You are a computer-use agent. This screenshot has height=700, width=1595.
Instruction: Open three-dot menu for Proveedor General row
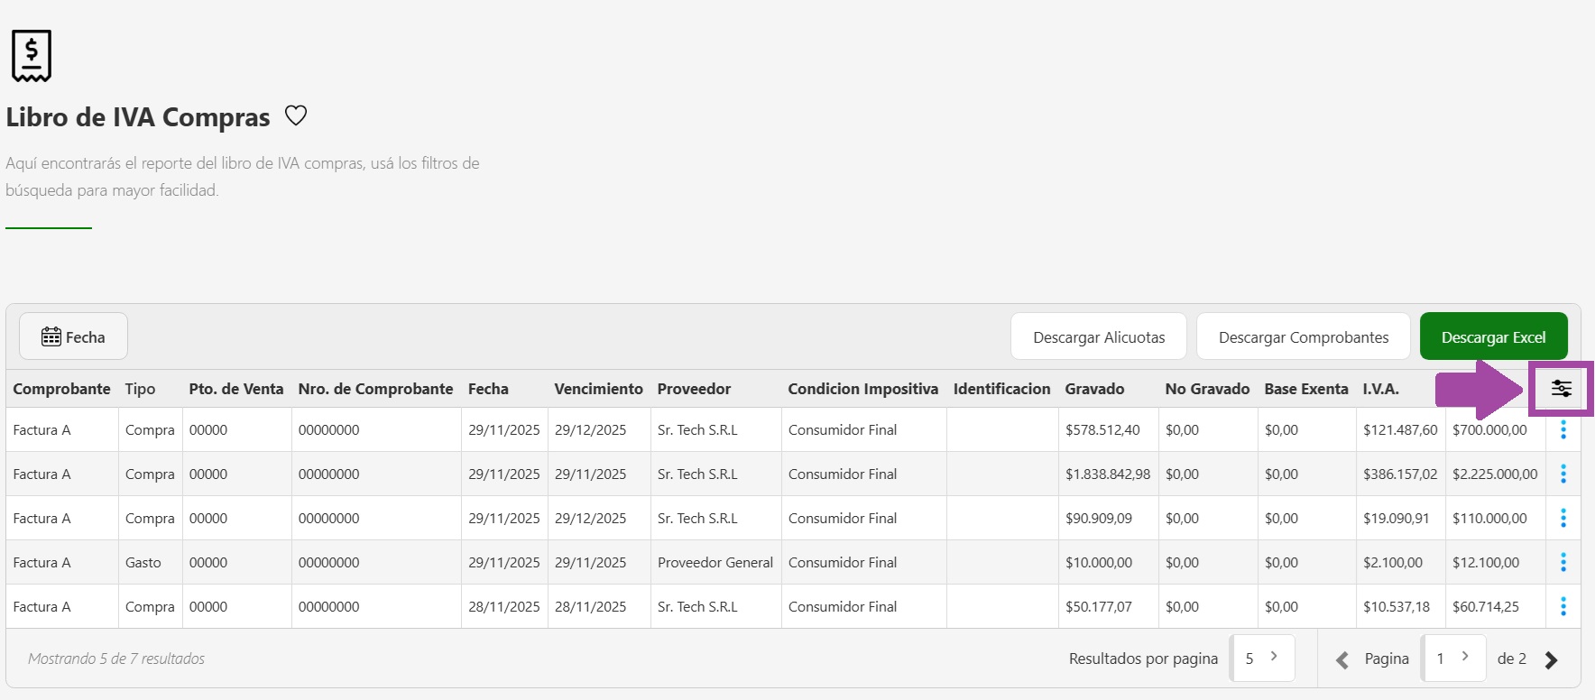click(1563, 563)
